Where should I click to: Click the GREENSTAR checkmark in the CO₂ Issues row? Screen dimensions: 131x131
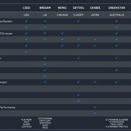[x=117, y=33]
